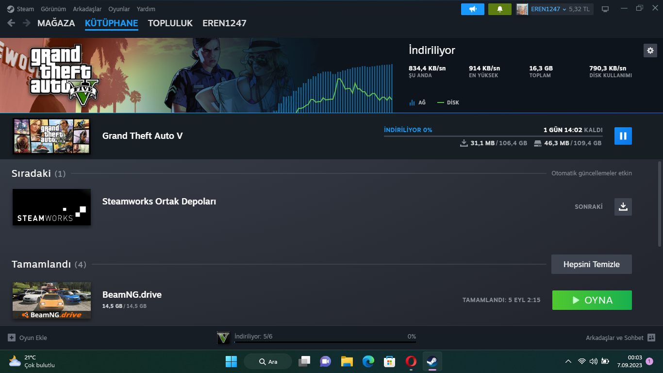The height and width of the screenshot is (373, 663).
Task: Click the DİSK graph legend
Action: (448, 102)
